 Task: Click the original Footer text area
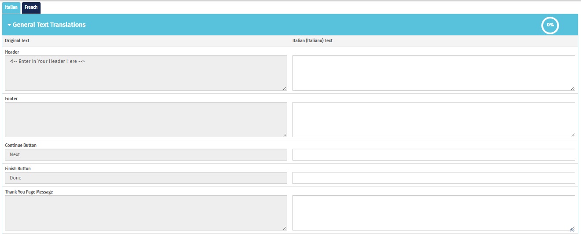(146, 120)
